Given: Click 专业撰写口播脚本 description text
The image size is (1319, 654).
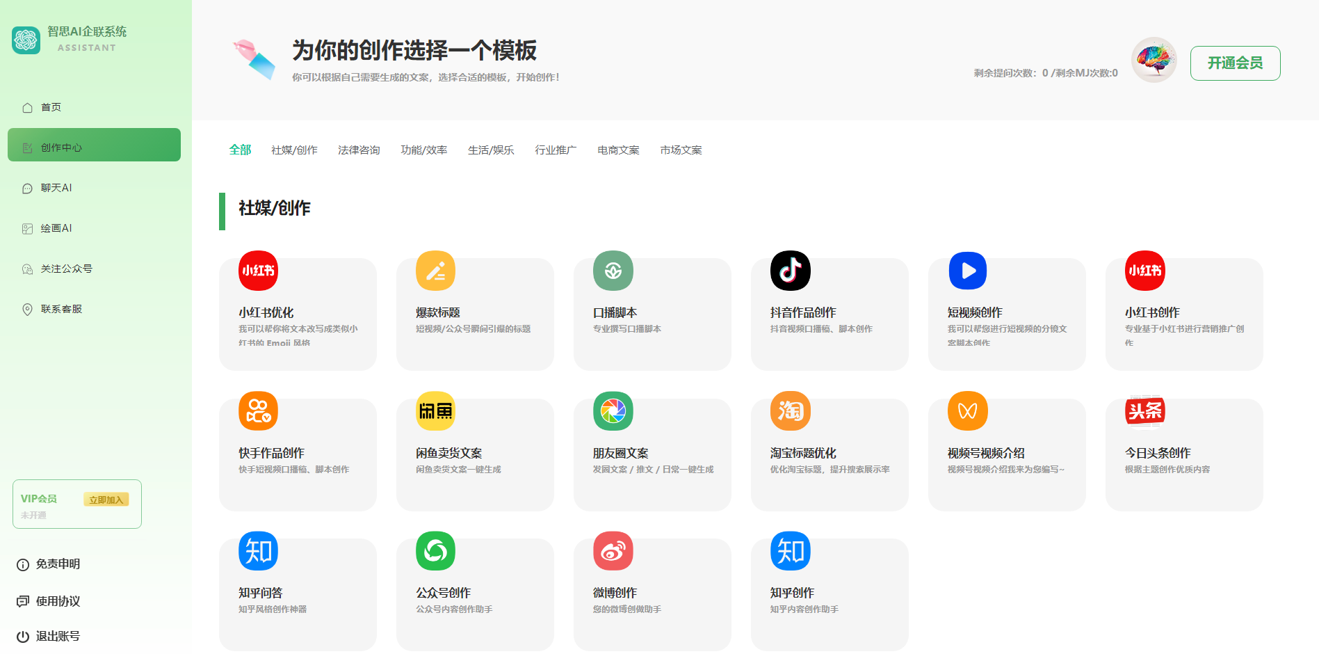Looking at the screenshot, I should [626, 329].
